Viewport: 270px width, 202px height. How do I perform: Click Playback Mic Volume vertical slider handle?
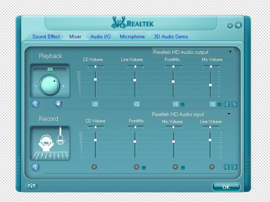click(210, 85)
